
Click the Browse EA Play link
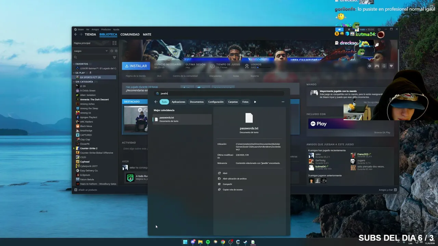[x=382, y=133]
